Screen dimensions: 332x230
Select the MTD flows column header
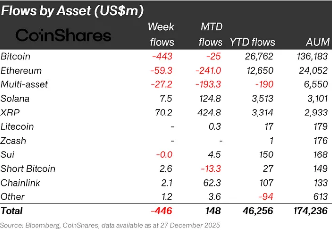[x=211, y=34]
